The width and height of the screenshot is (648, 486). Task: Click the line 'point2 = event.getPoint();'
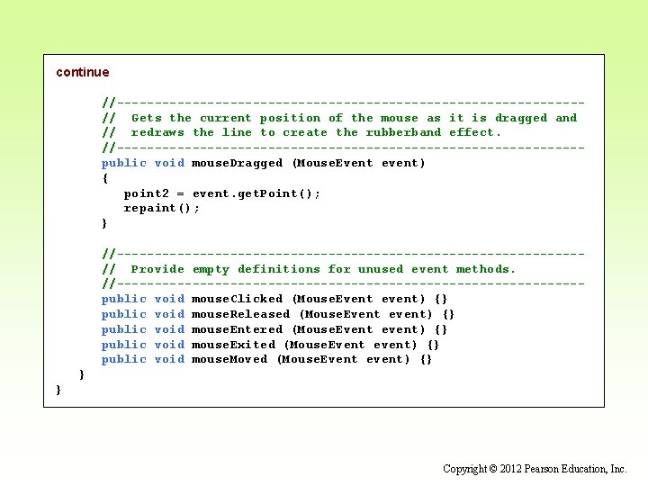click(x=222, y=193)
